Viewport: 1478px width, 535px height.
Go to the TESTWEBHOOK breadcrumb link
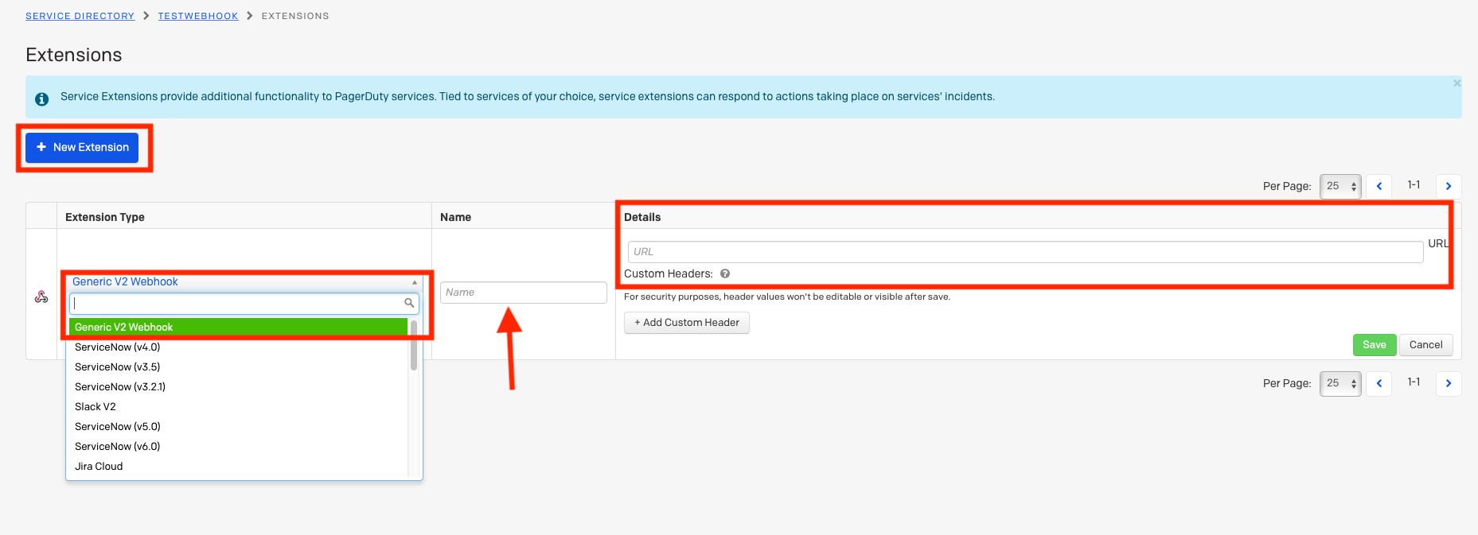pos(198,16)
